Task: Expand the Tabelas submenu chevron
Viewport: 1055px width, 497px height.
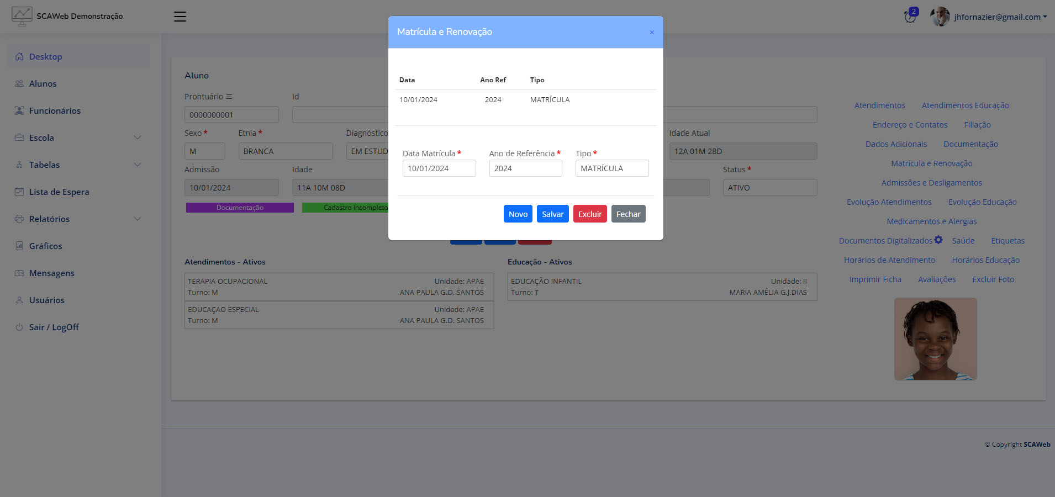Action: click(138, 165)
